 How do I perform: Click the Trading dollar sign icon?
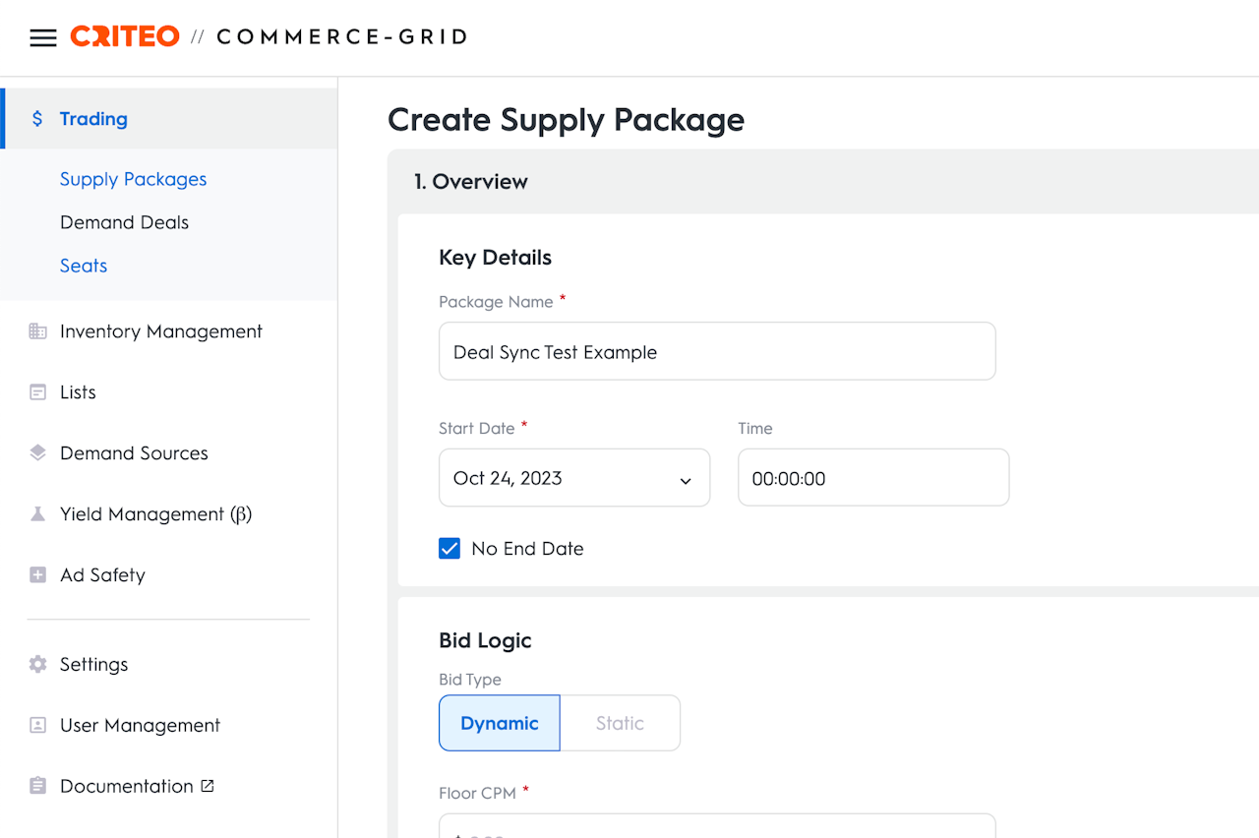37,119
